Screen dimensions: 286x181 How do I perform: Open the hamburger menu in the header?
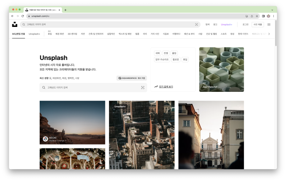click(x=269, y=24)
